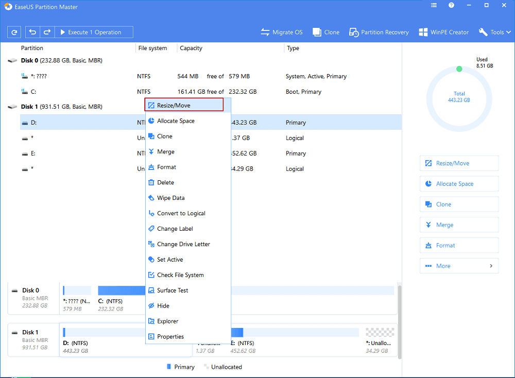
Task: Choose Resize/Move from the context menu
Action: point(184,105)
